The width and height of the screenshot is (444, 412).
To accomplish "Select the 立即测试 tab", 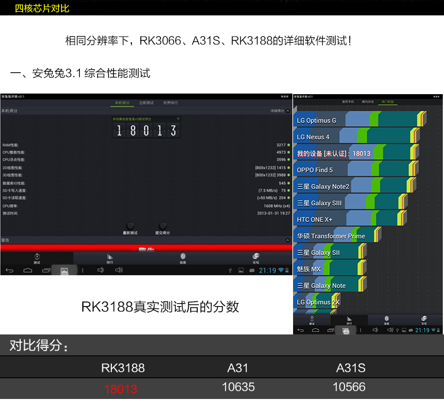I will (146, 103).
